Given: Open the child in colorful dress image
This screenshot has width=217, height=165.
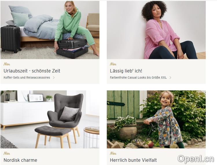Looking at the screenshot, I should point(156,119).
